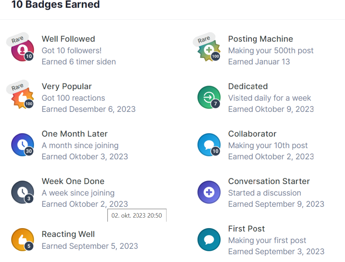
Task: Click the First Post badge title
Action: 246,229
